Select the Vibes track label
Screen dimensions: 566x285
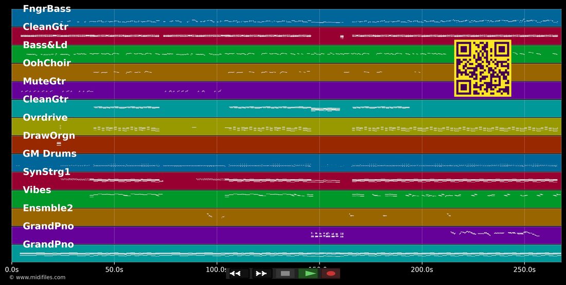[37, 190]
